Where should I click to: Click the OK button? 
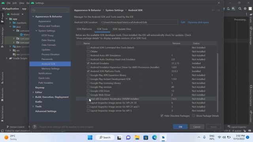pyautogui.click(x=180, y=127)
